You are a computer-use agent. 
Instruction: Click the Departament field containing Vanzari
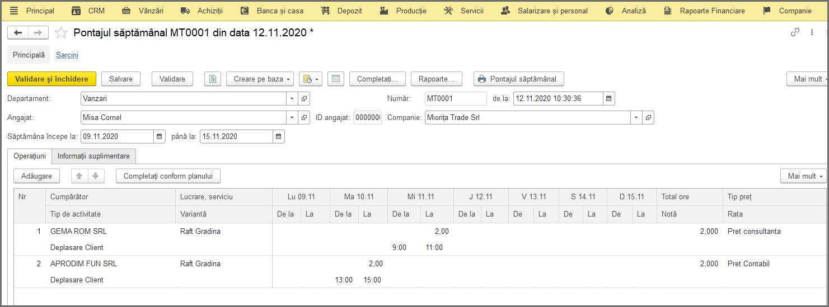[184, 99]
